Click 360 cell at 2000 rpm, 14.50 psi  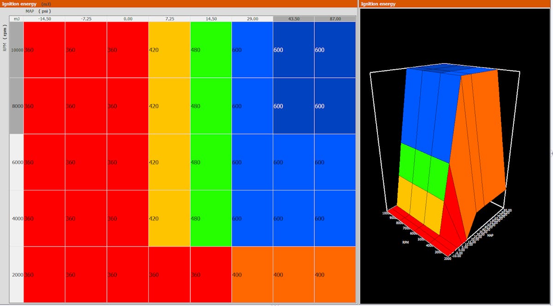pyautogui.click(x=211, y=275)
